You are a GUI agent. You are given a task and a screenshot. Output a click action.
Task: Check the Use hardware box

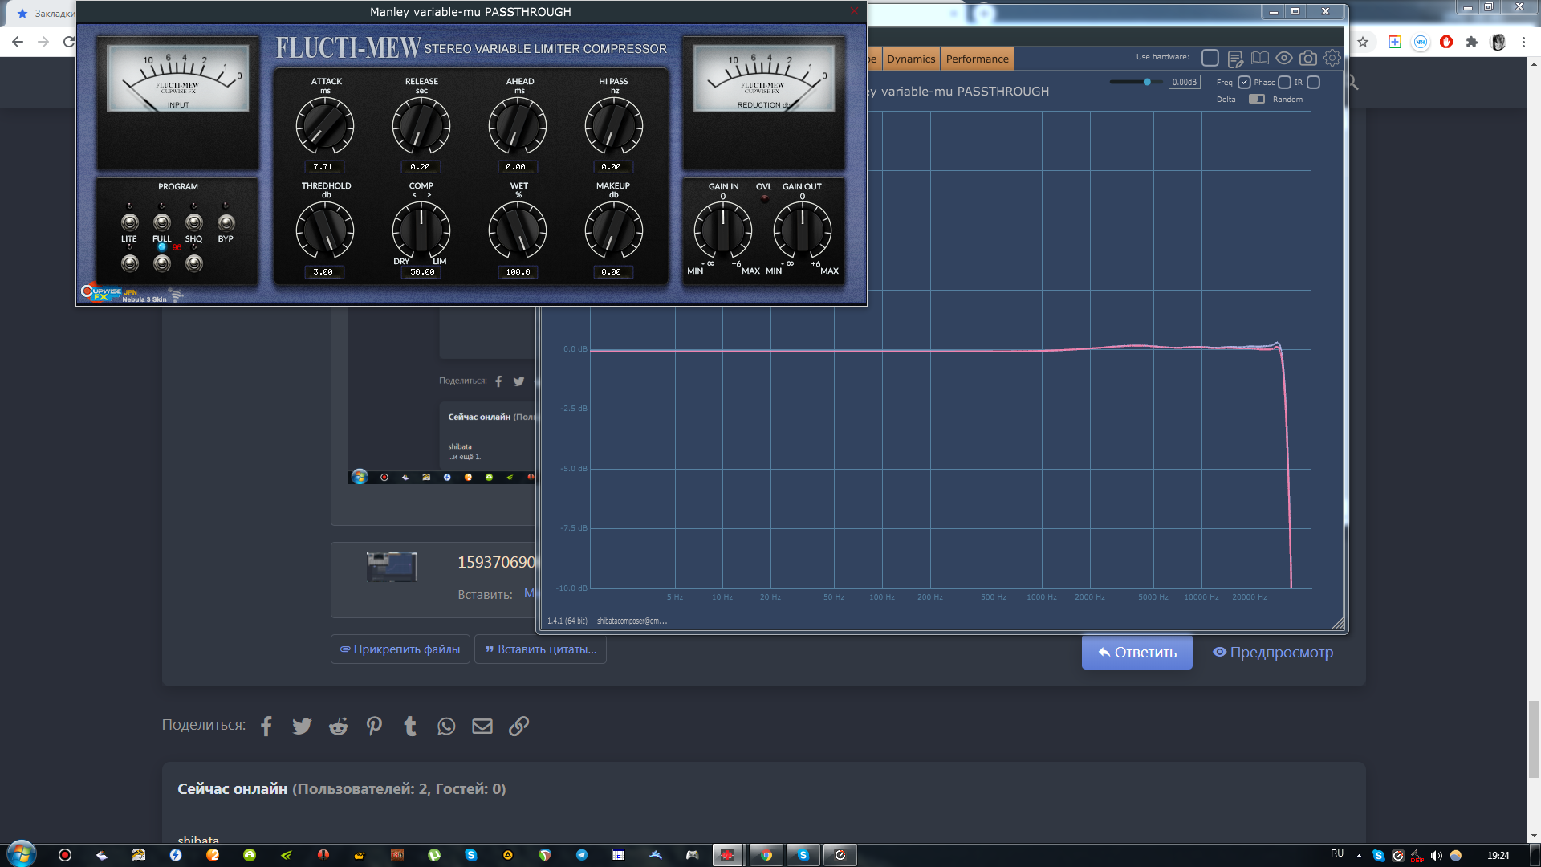click(1210, 58)
